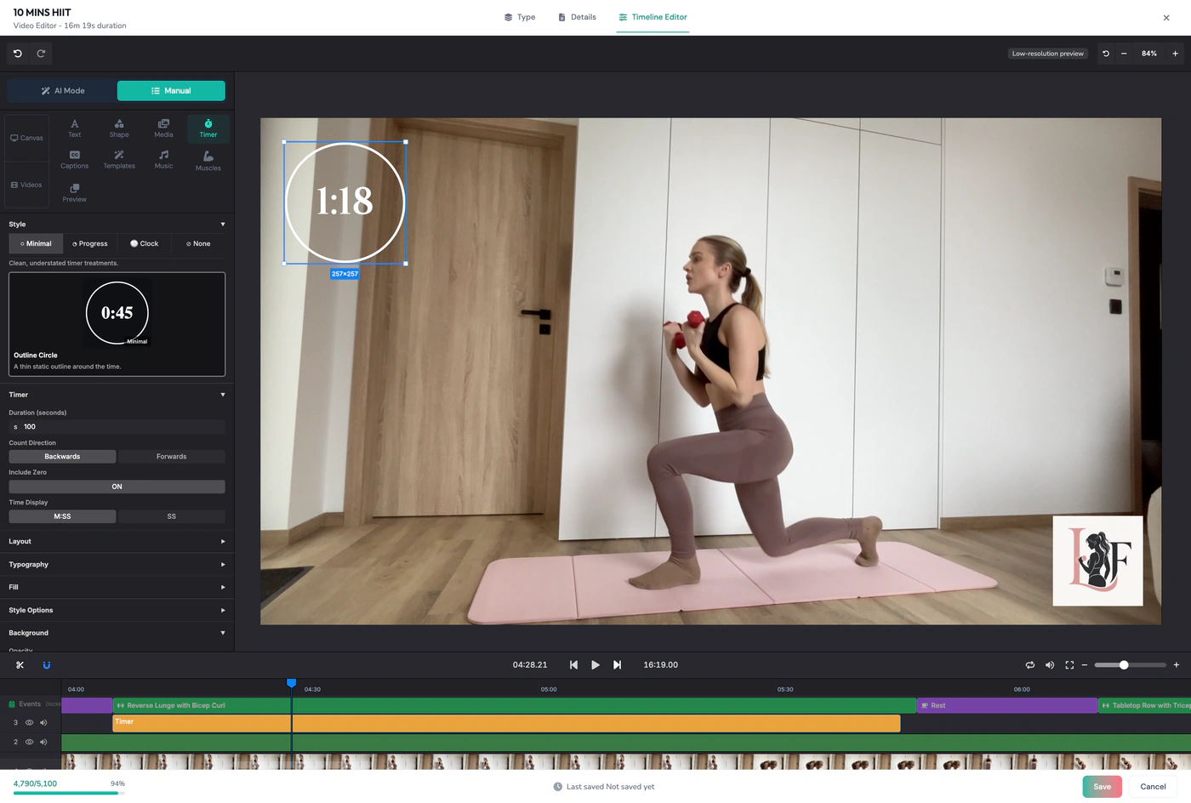Expand the Fill section
The width and height of the screenshot is (1191, 803).
(117, 587)
